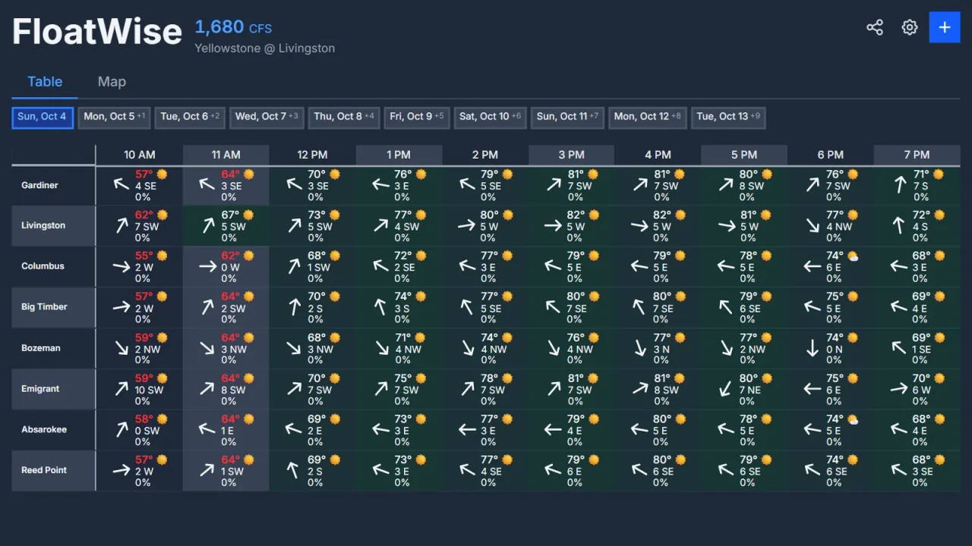972x546 pixels.
Task: Click Yellowstone @ Livingston gauge label
Action: (264, 49)
